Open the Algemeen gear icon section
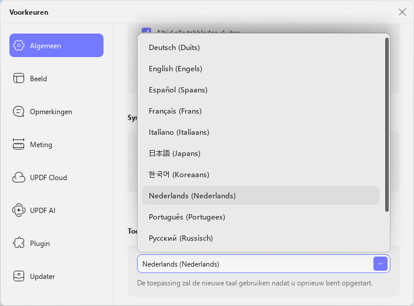The width and height of the screenshot is (414, 306). 19,45
